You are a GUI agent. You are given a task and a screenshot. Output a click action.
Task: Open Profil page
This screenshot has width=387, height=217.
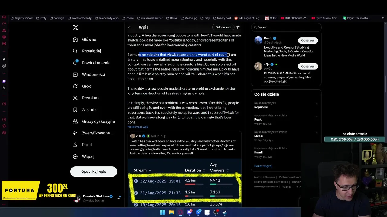pos(82,145)
